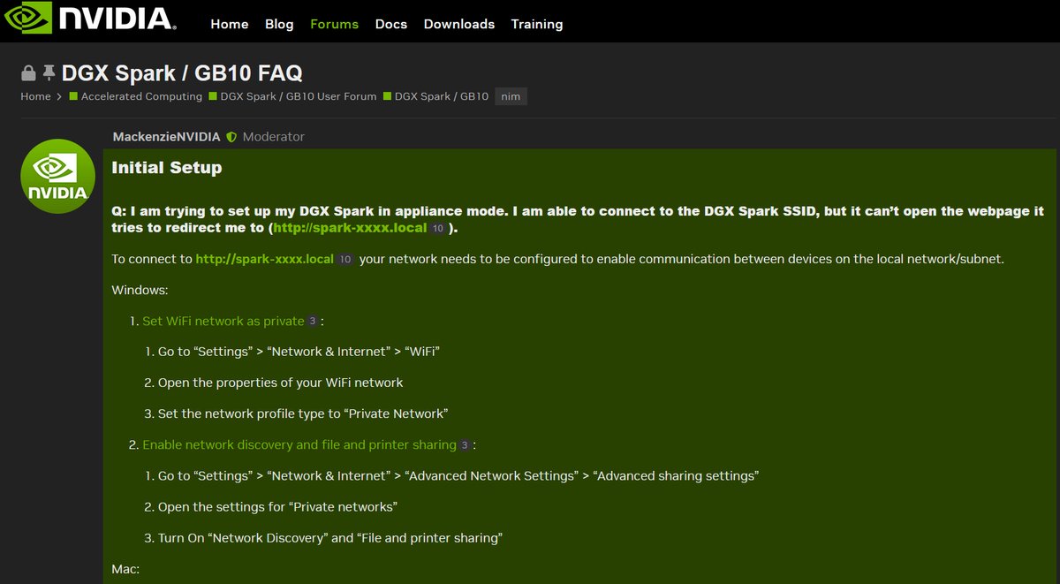The image size is (1060, 584).
Task: Open 'Enable network discovery and file and printer sharing' link
Action: click(x=299, y=444)
